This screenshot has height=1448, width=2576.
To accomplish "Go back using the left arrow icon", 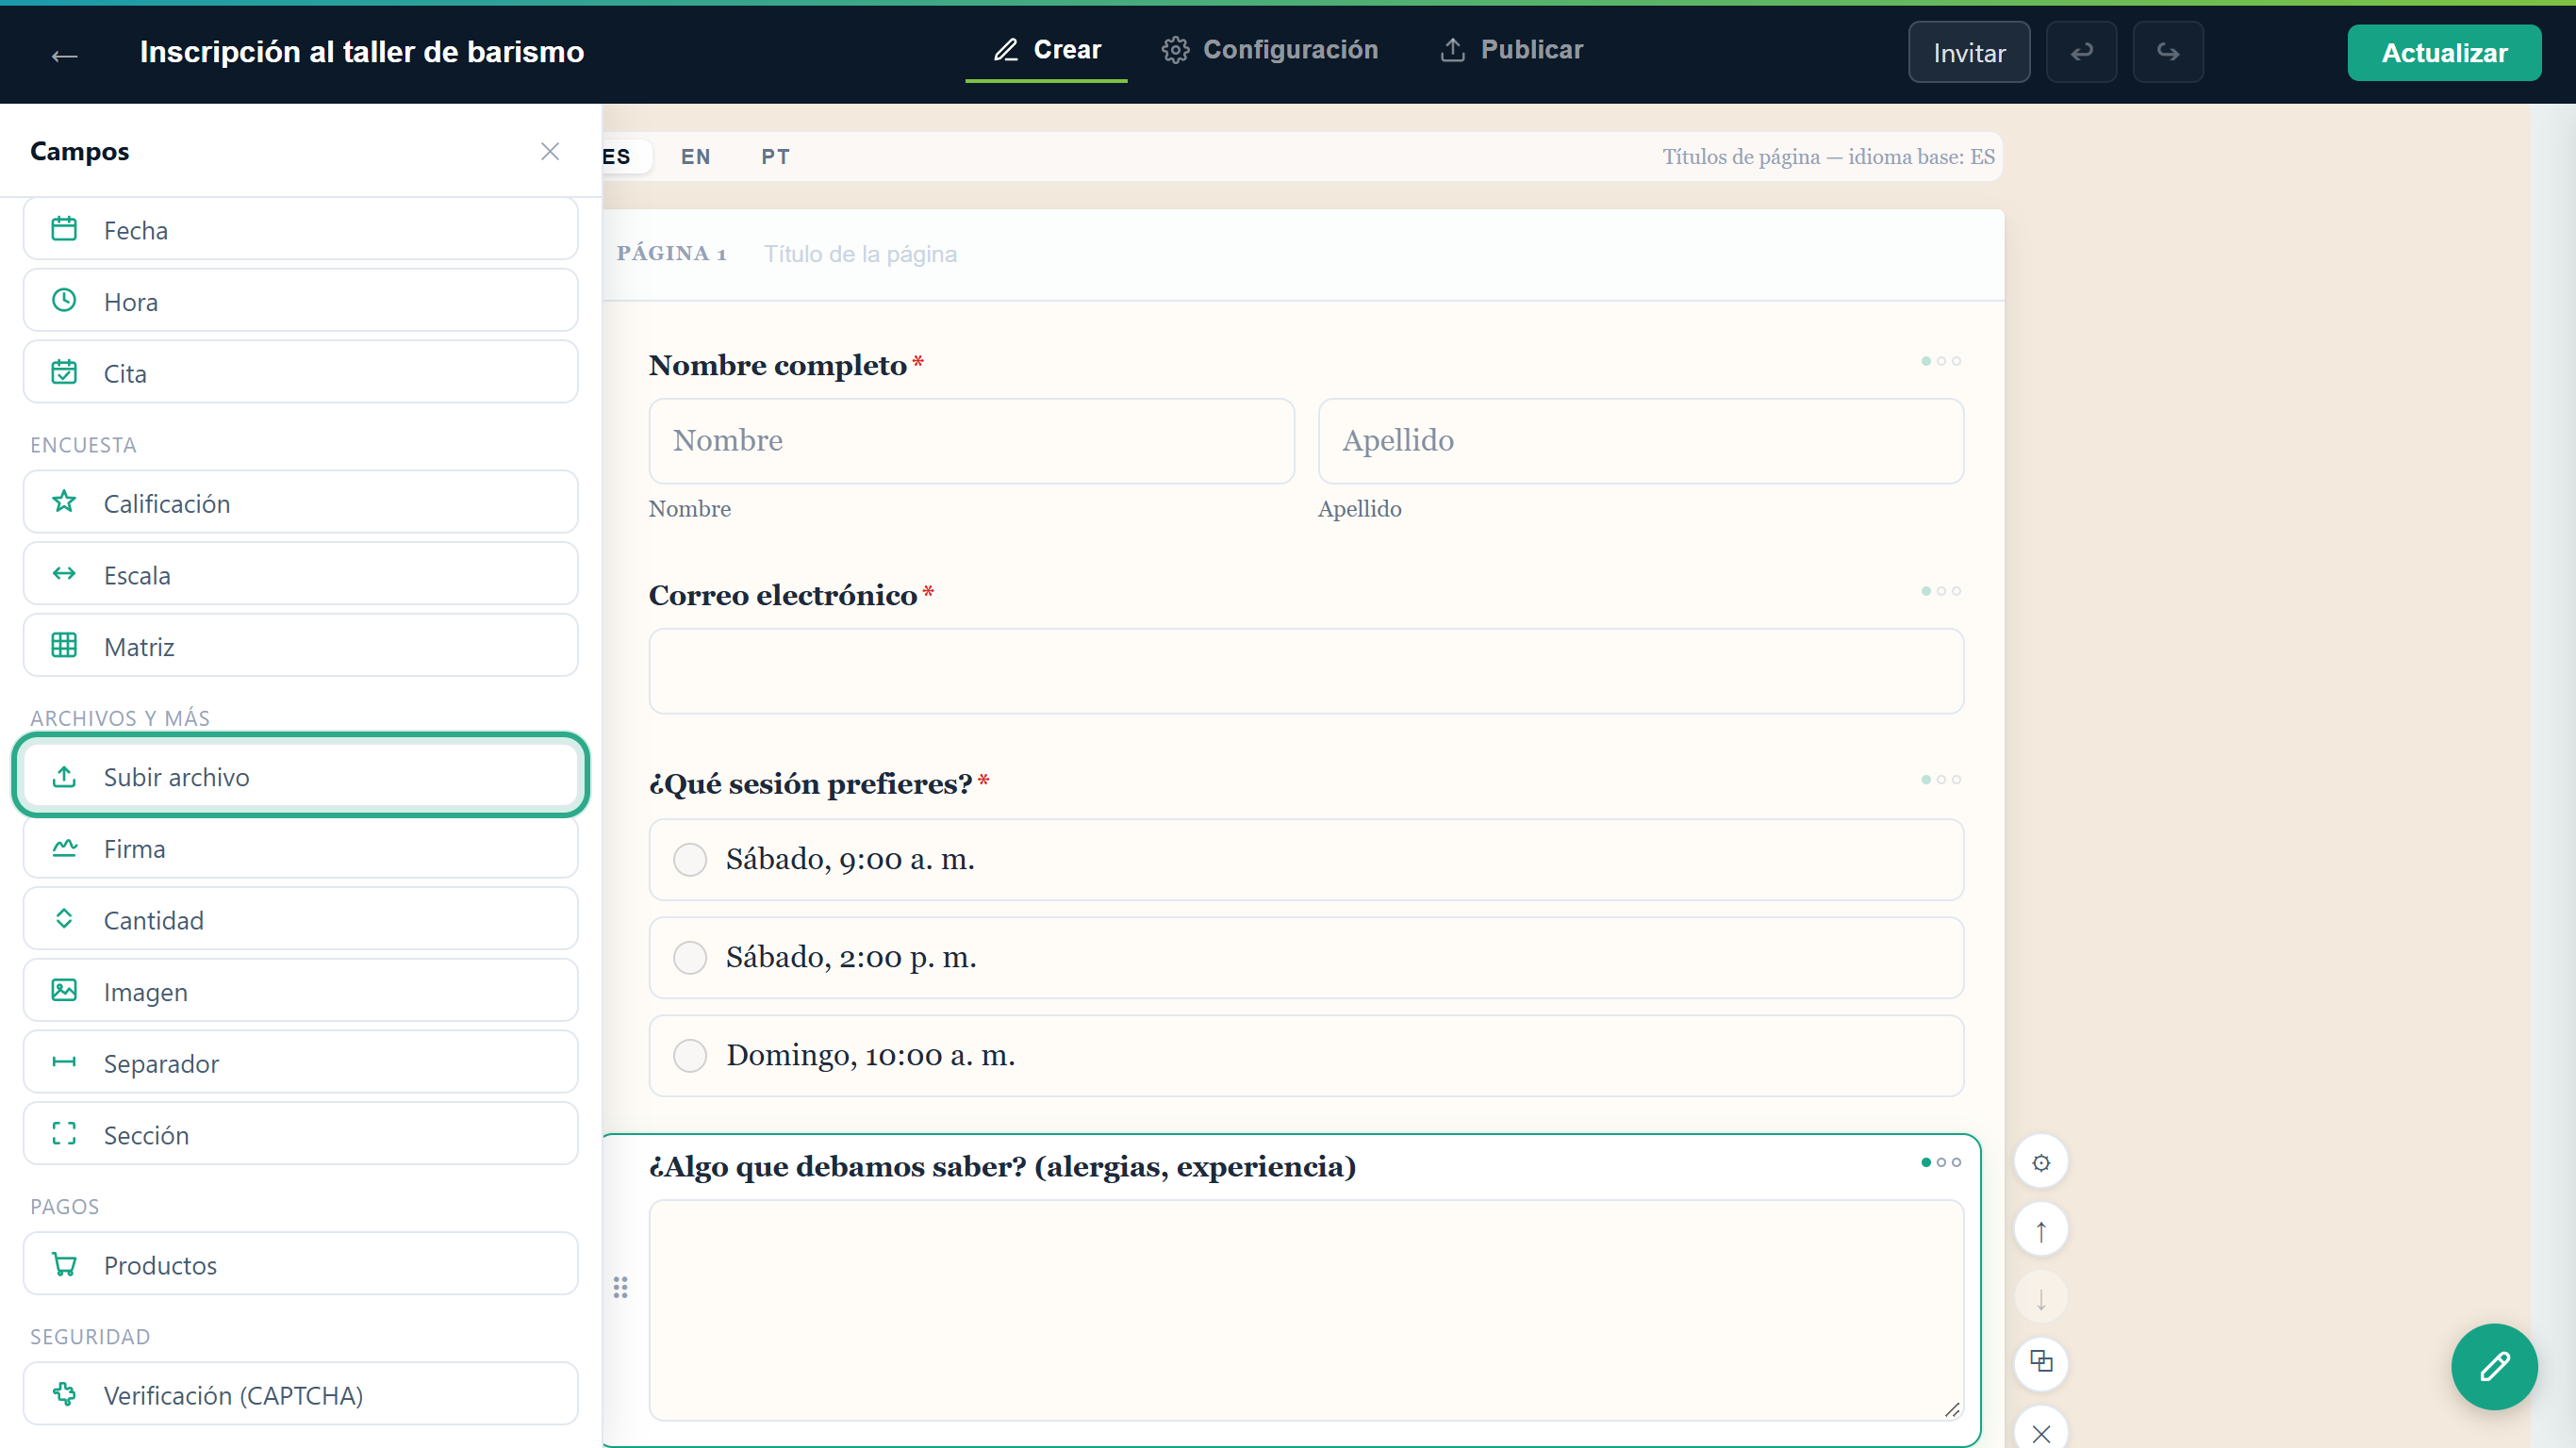I will 64,56.
